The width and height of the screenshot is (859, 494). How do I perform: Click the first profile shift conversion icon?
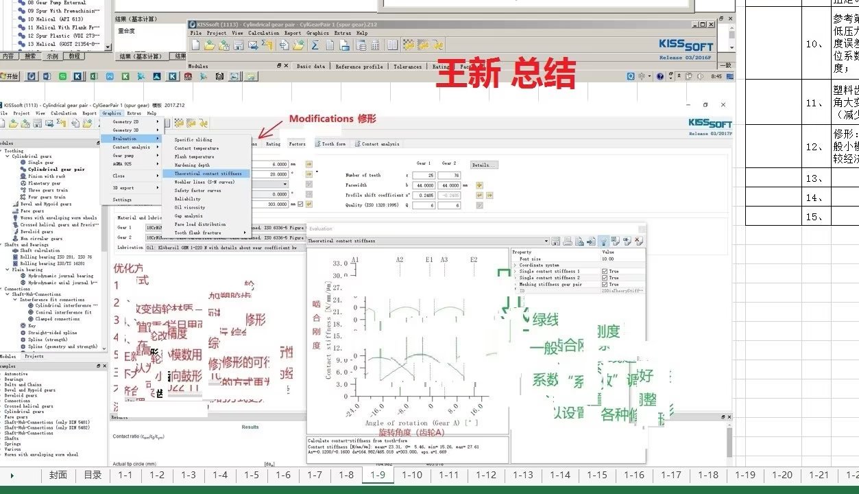pyautogui.click(x=479, y=195)
